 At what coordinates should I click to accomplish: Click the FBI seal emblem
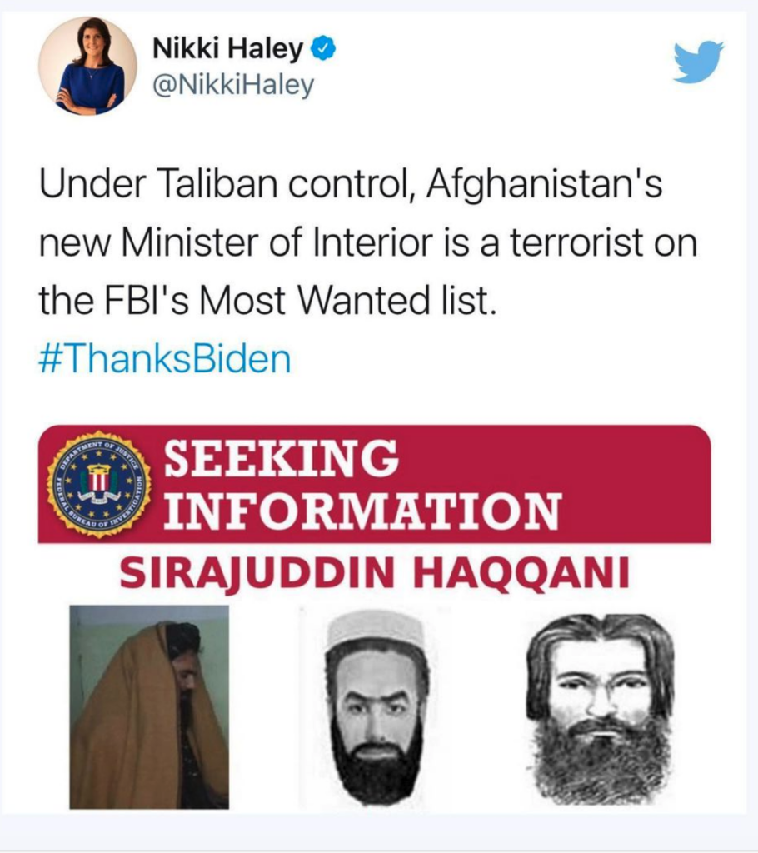coord(99,484)
